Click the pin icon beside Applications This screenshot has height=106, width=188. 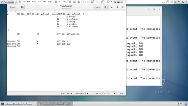point(16,2)
